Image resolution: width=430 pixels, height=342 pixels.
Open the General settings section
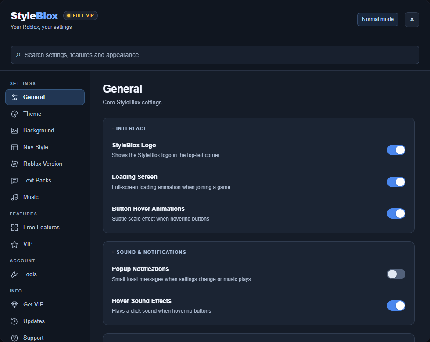click(45, 97)
